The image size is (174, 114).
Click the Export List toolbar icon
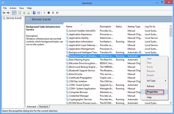pos(28,13)
